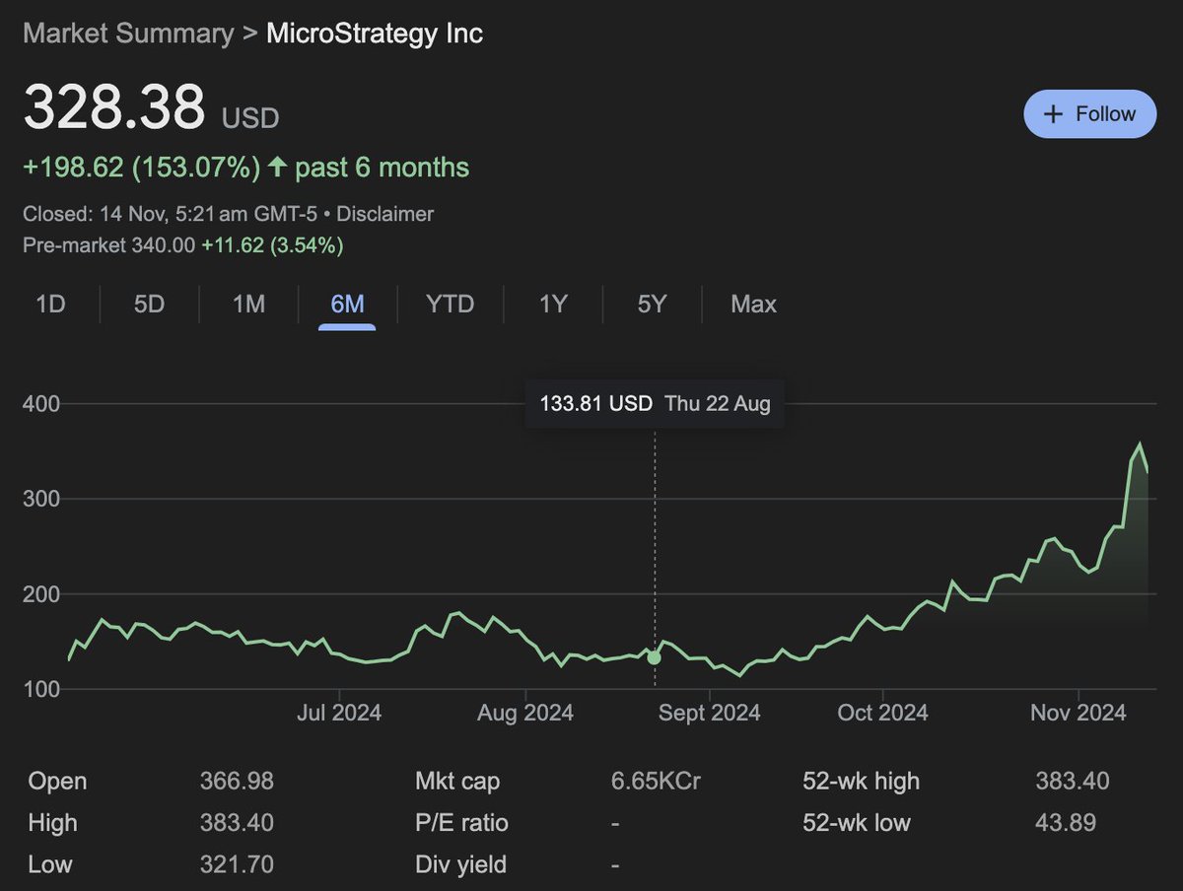Screen dimensions: 1183x891
Task: Click the 400 y-axis label
Action: point(41,404)
